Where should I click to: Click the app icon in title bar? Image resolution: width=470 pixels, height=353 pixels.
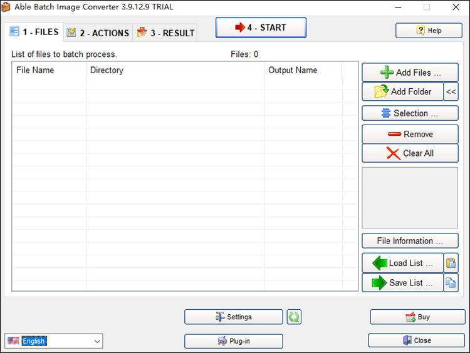pos(6,7)
